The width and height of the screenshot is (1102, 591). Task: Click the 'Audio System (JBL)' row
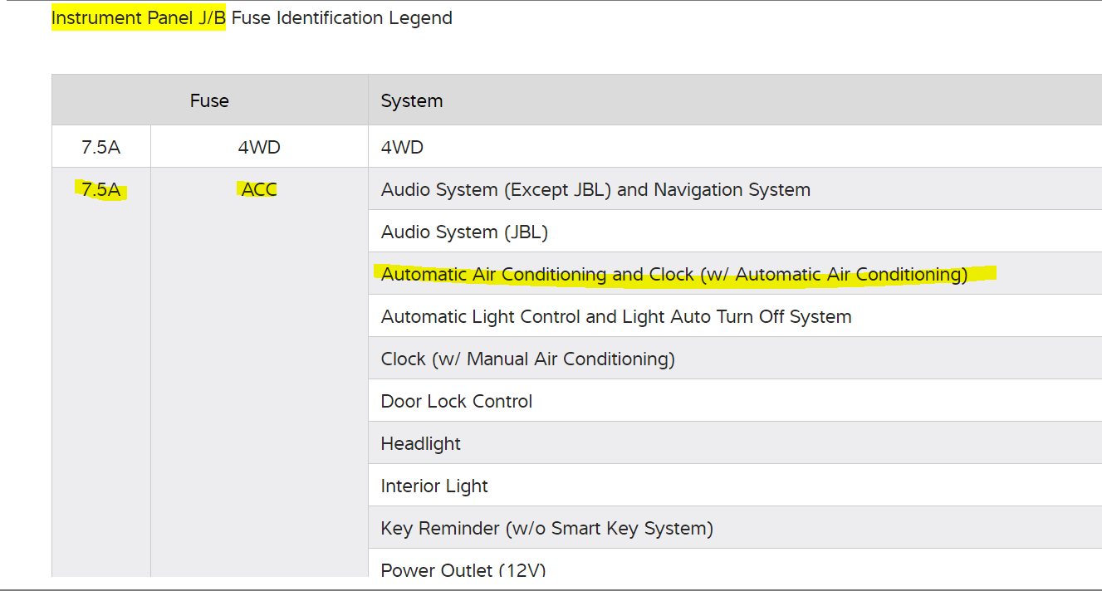point(464,232)
